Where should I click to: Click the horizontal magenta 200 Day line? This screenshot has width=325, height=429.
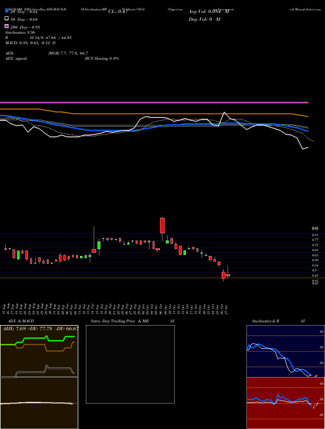point(154,103)
